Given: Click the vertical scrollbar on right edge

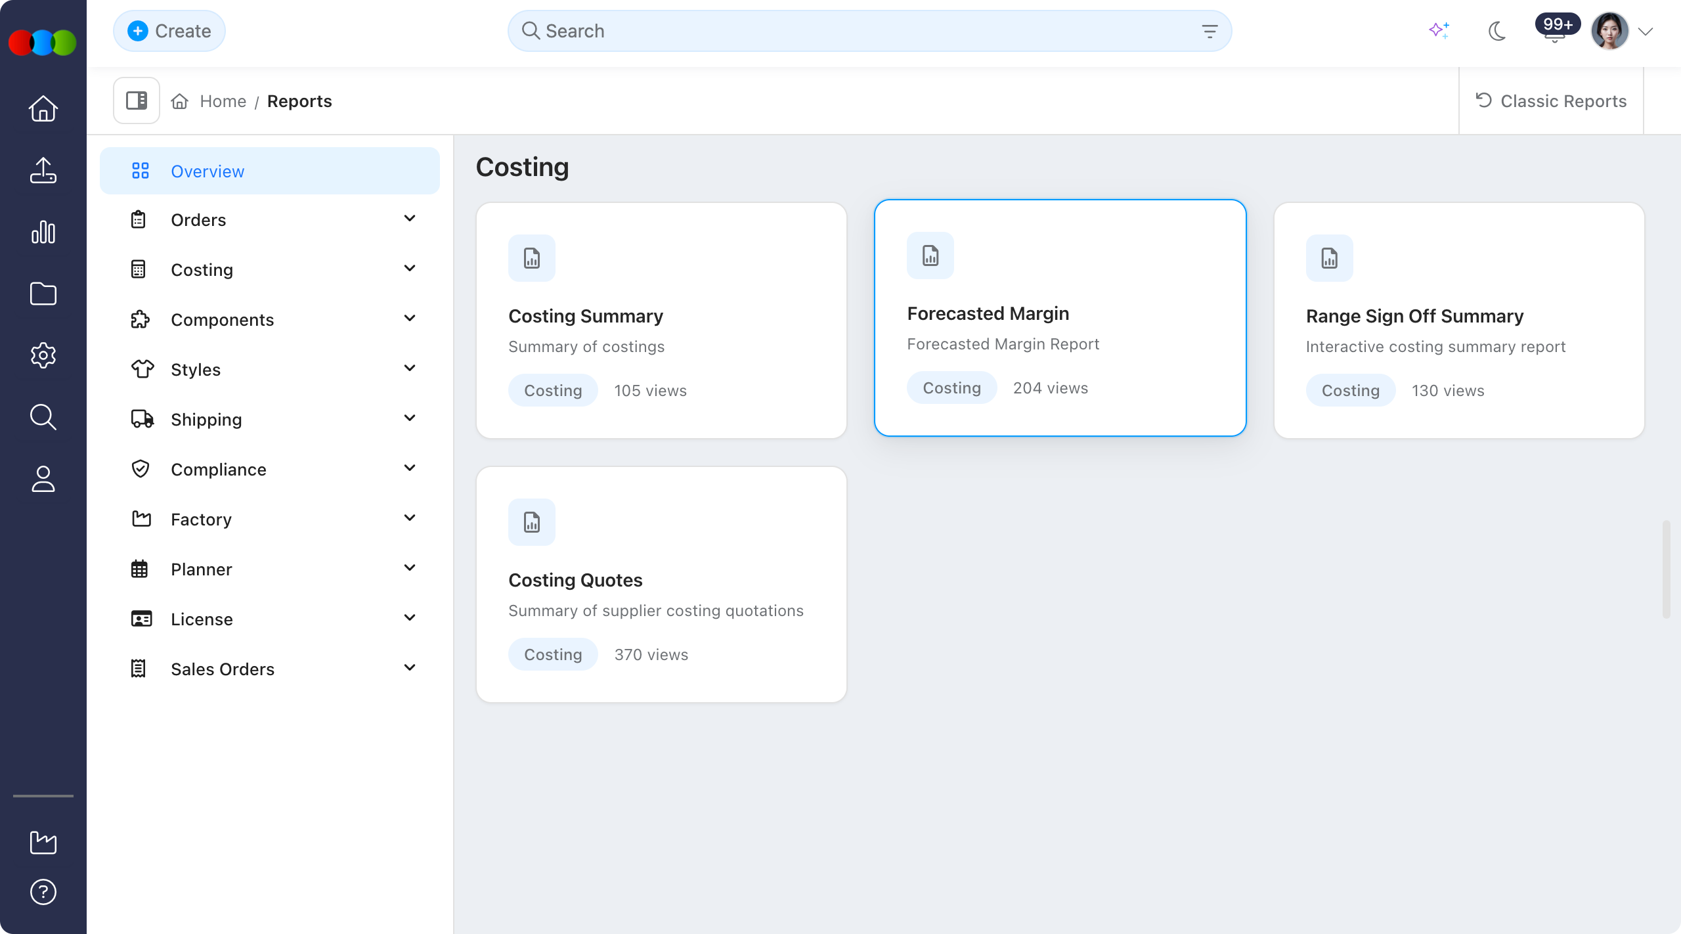Looking at the screenshot, I should (1667, 569).
